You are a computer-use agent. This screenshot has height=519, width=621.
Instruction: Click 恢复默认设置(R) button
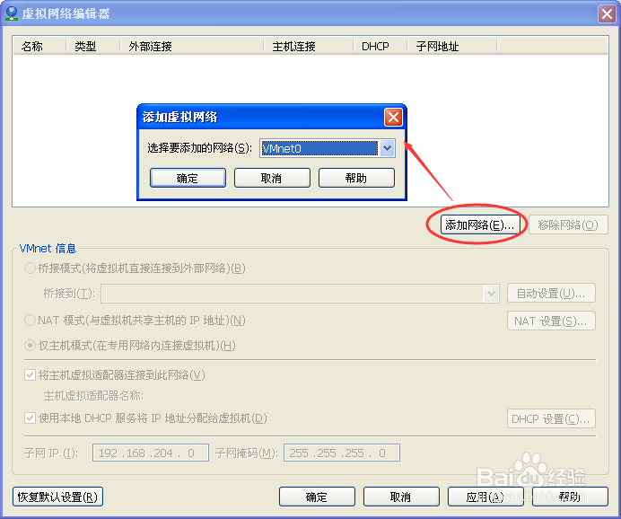tap(57, 497)
